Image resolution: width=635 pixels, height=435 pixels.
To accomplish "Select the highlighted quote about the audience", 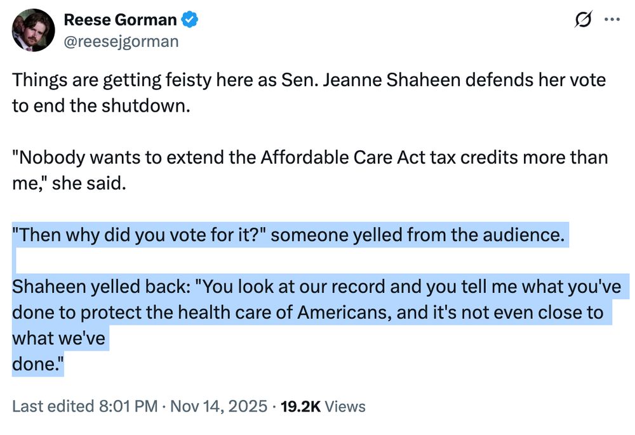I will tap(286, 235).
